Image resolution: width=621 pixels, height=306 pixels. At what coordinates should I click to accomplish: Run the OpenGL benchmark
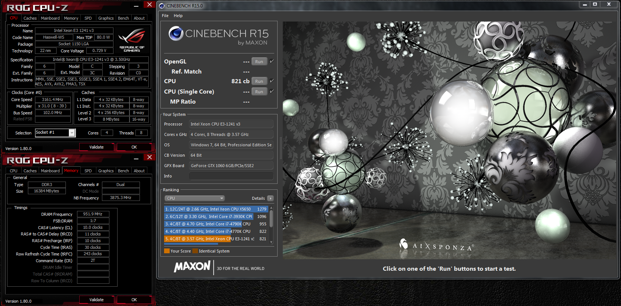tap(259, 62)
